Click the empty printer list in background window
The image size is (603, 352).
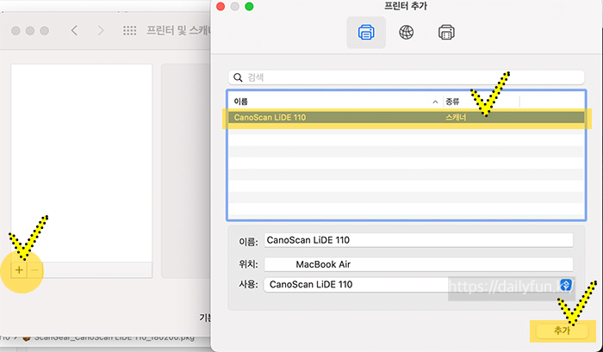82,163
